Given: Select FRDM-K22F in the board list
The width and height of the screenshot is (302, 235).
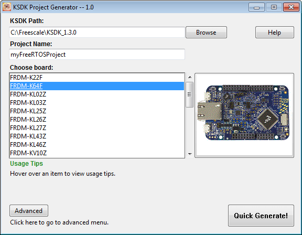Looking at the screenshot, I should coord(97,78).
